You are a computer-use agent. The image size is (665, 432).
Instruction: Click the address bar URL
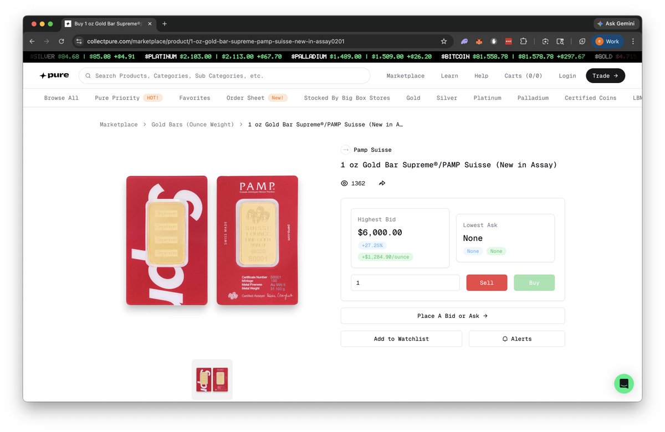point(217,41)
